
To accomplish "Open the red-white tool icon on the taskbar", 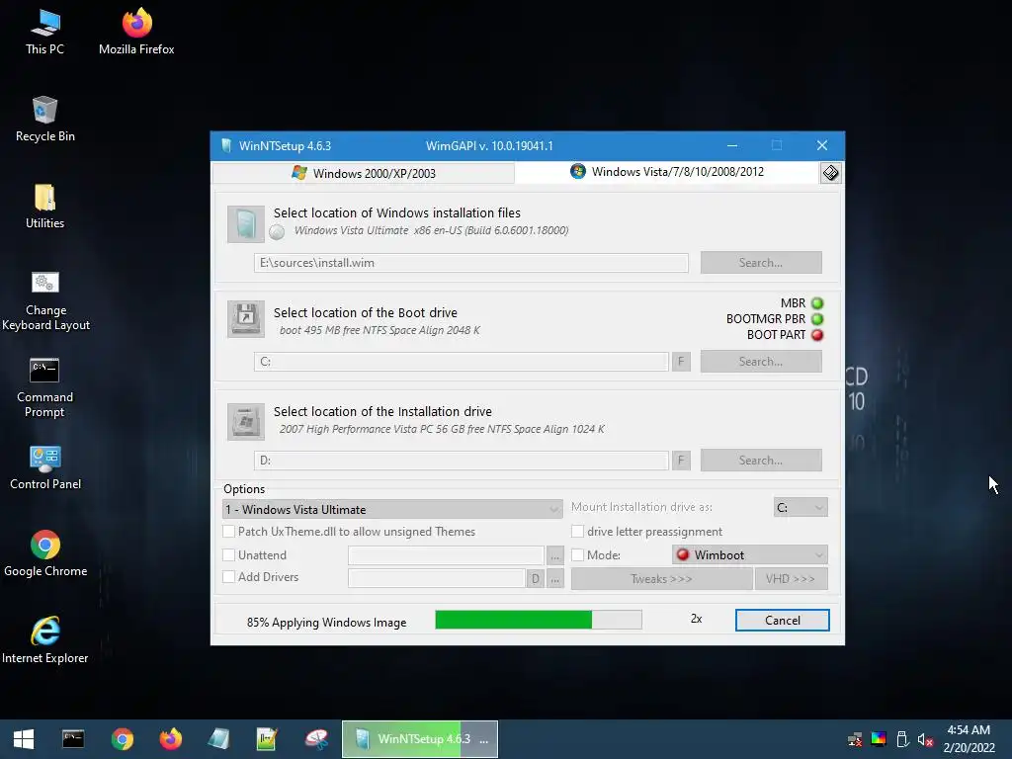I will coord(316,739).
